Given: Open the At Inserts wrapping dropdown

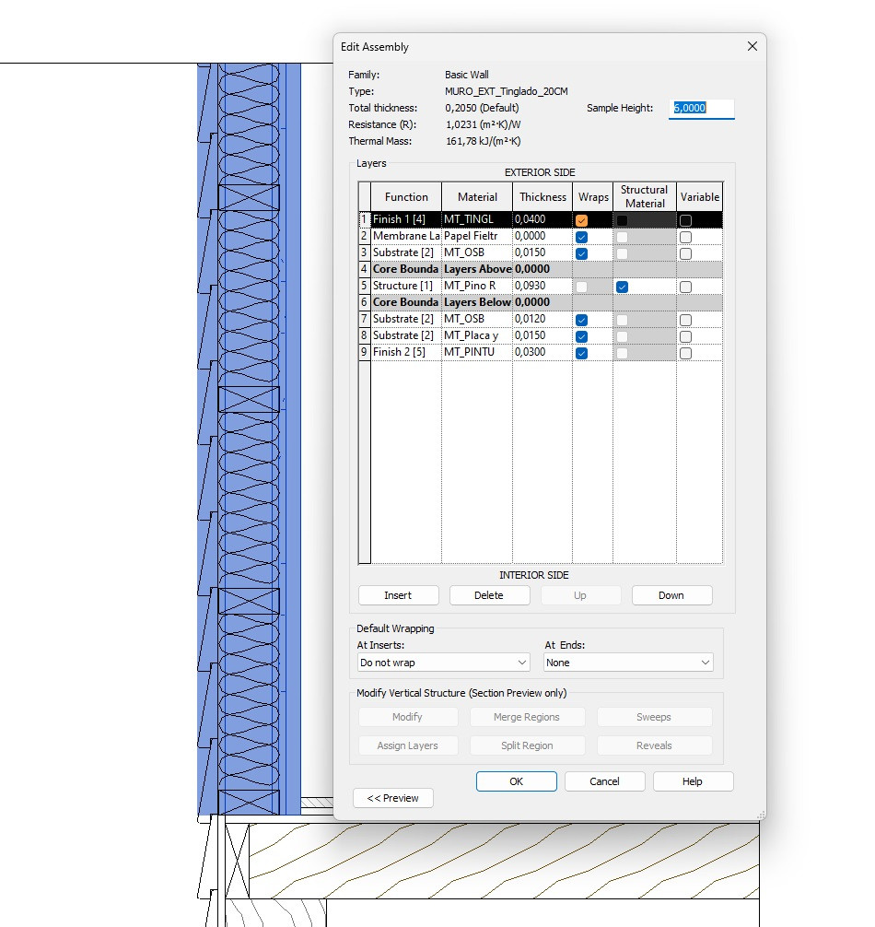Looking at the screenshot, I should tap(443, 663).
